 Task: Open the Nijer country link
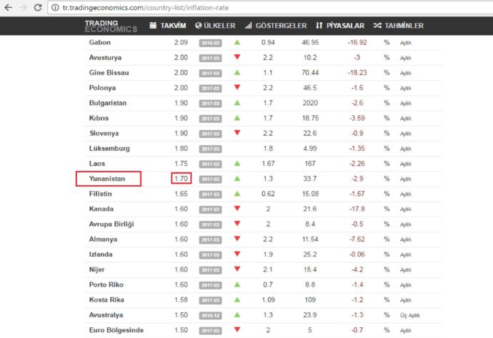point(96,269)
